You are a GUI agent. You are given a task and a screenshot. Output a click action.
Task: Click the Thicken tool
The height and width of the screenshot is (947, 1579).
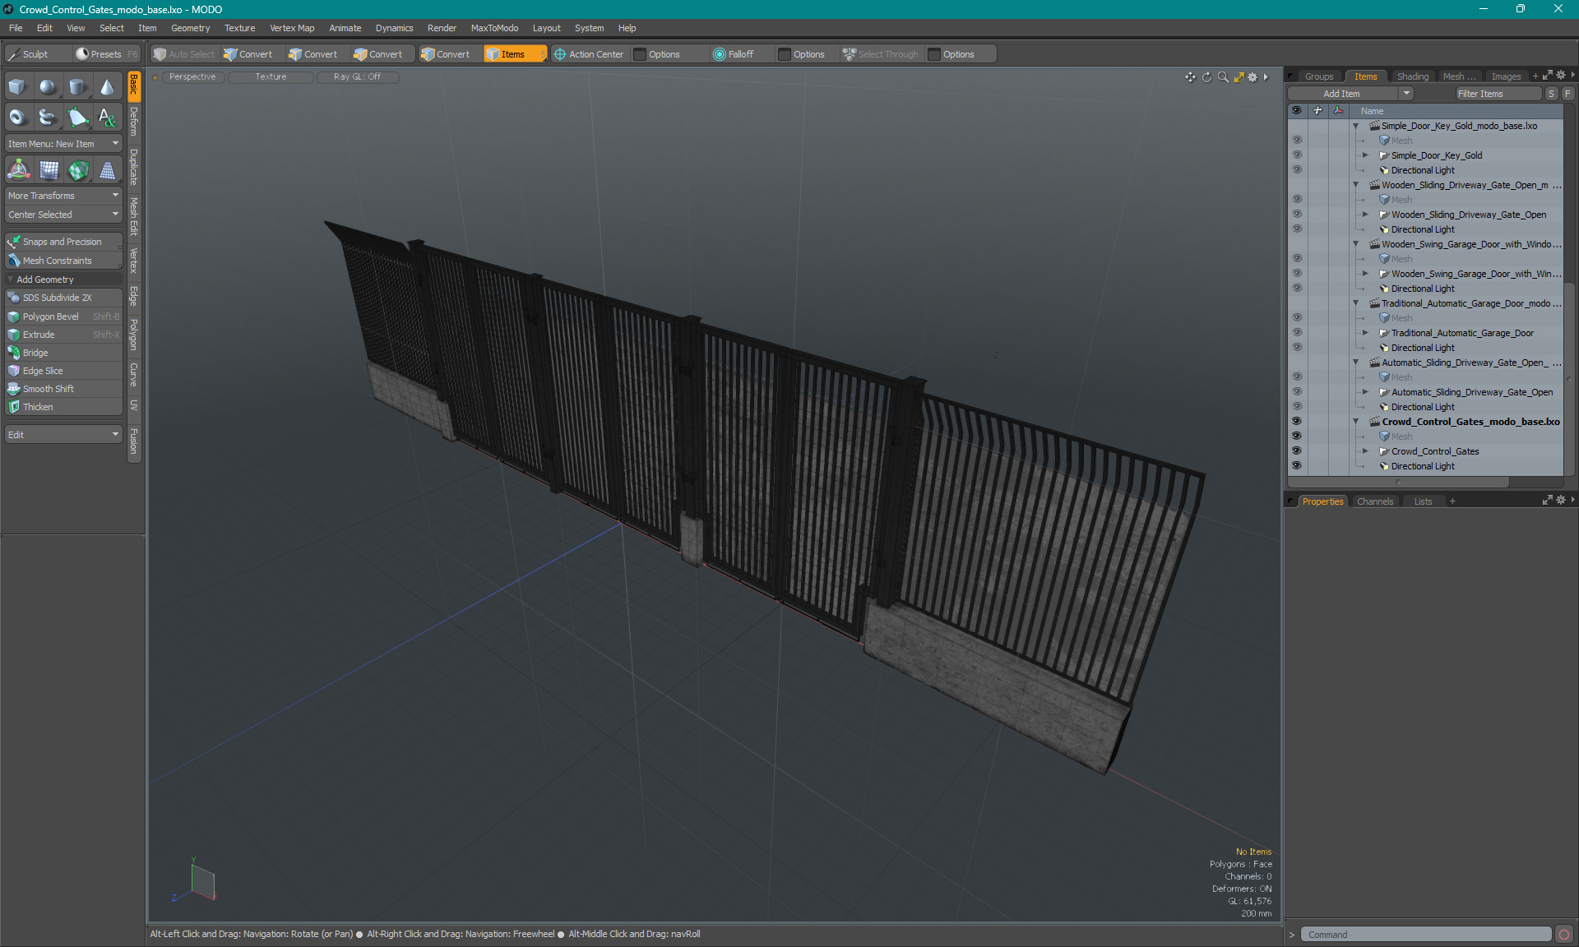[x=63, y=407]
